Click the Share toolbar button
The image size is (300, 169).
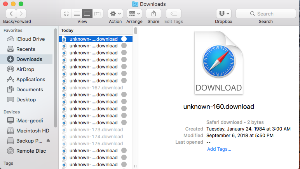click(x=153, y=14)
